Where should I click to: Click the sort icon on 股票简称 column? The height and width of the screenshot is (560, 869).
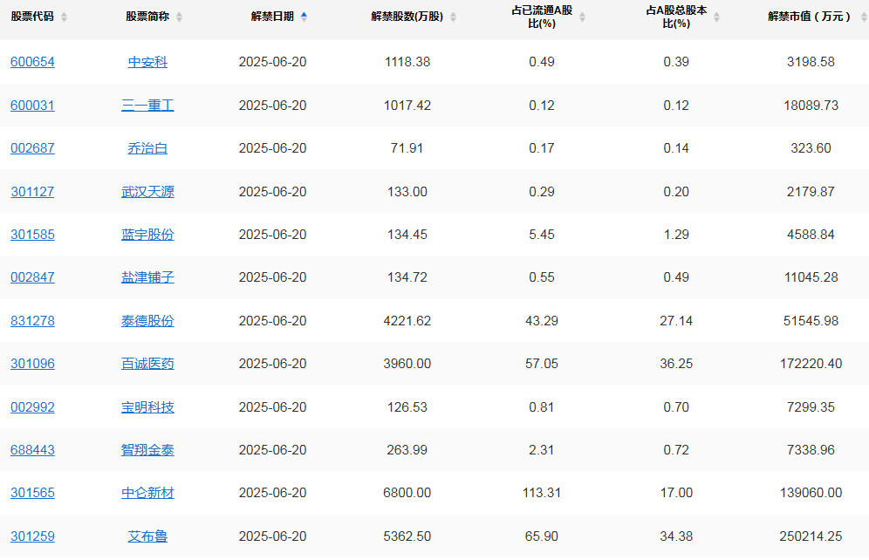click(180, 17)
